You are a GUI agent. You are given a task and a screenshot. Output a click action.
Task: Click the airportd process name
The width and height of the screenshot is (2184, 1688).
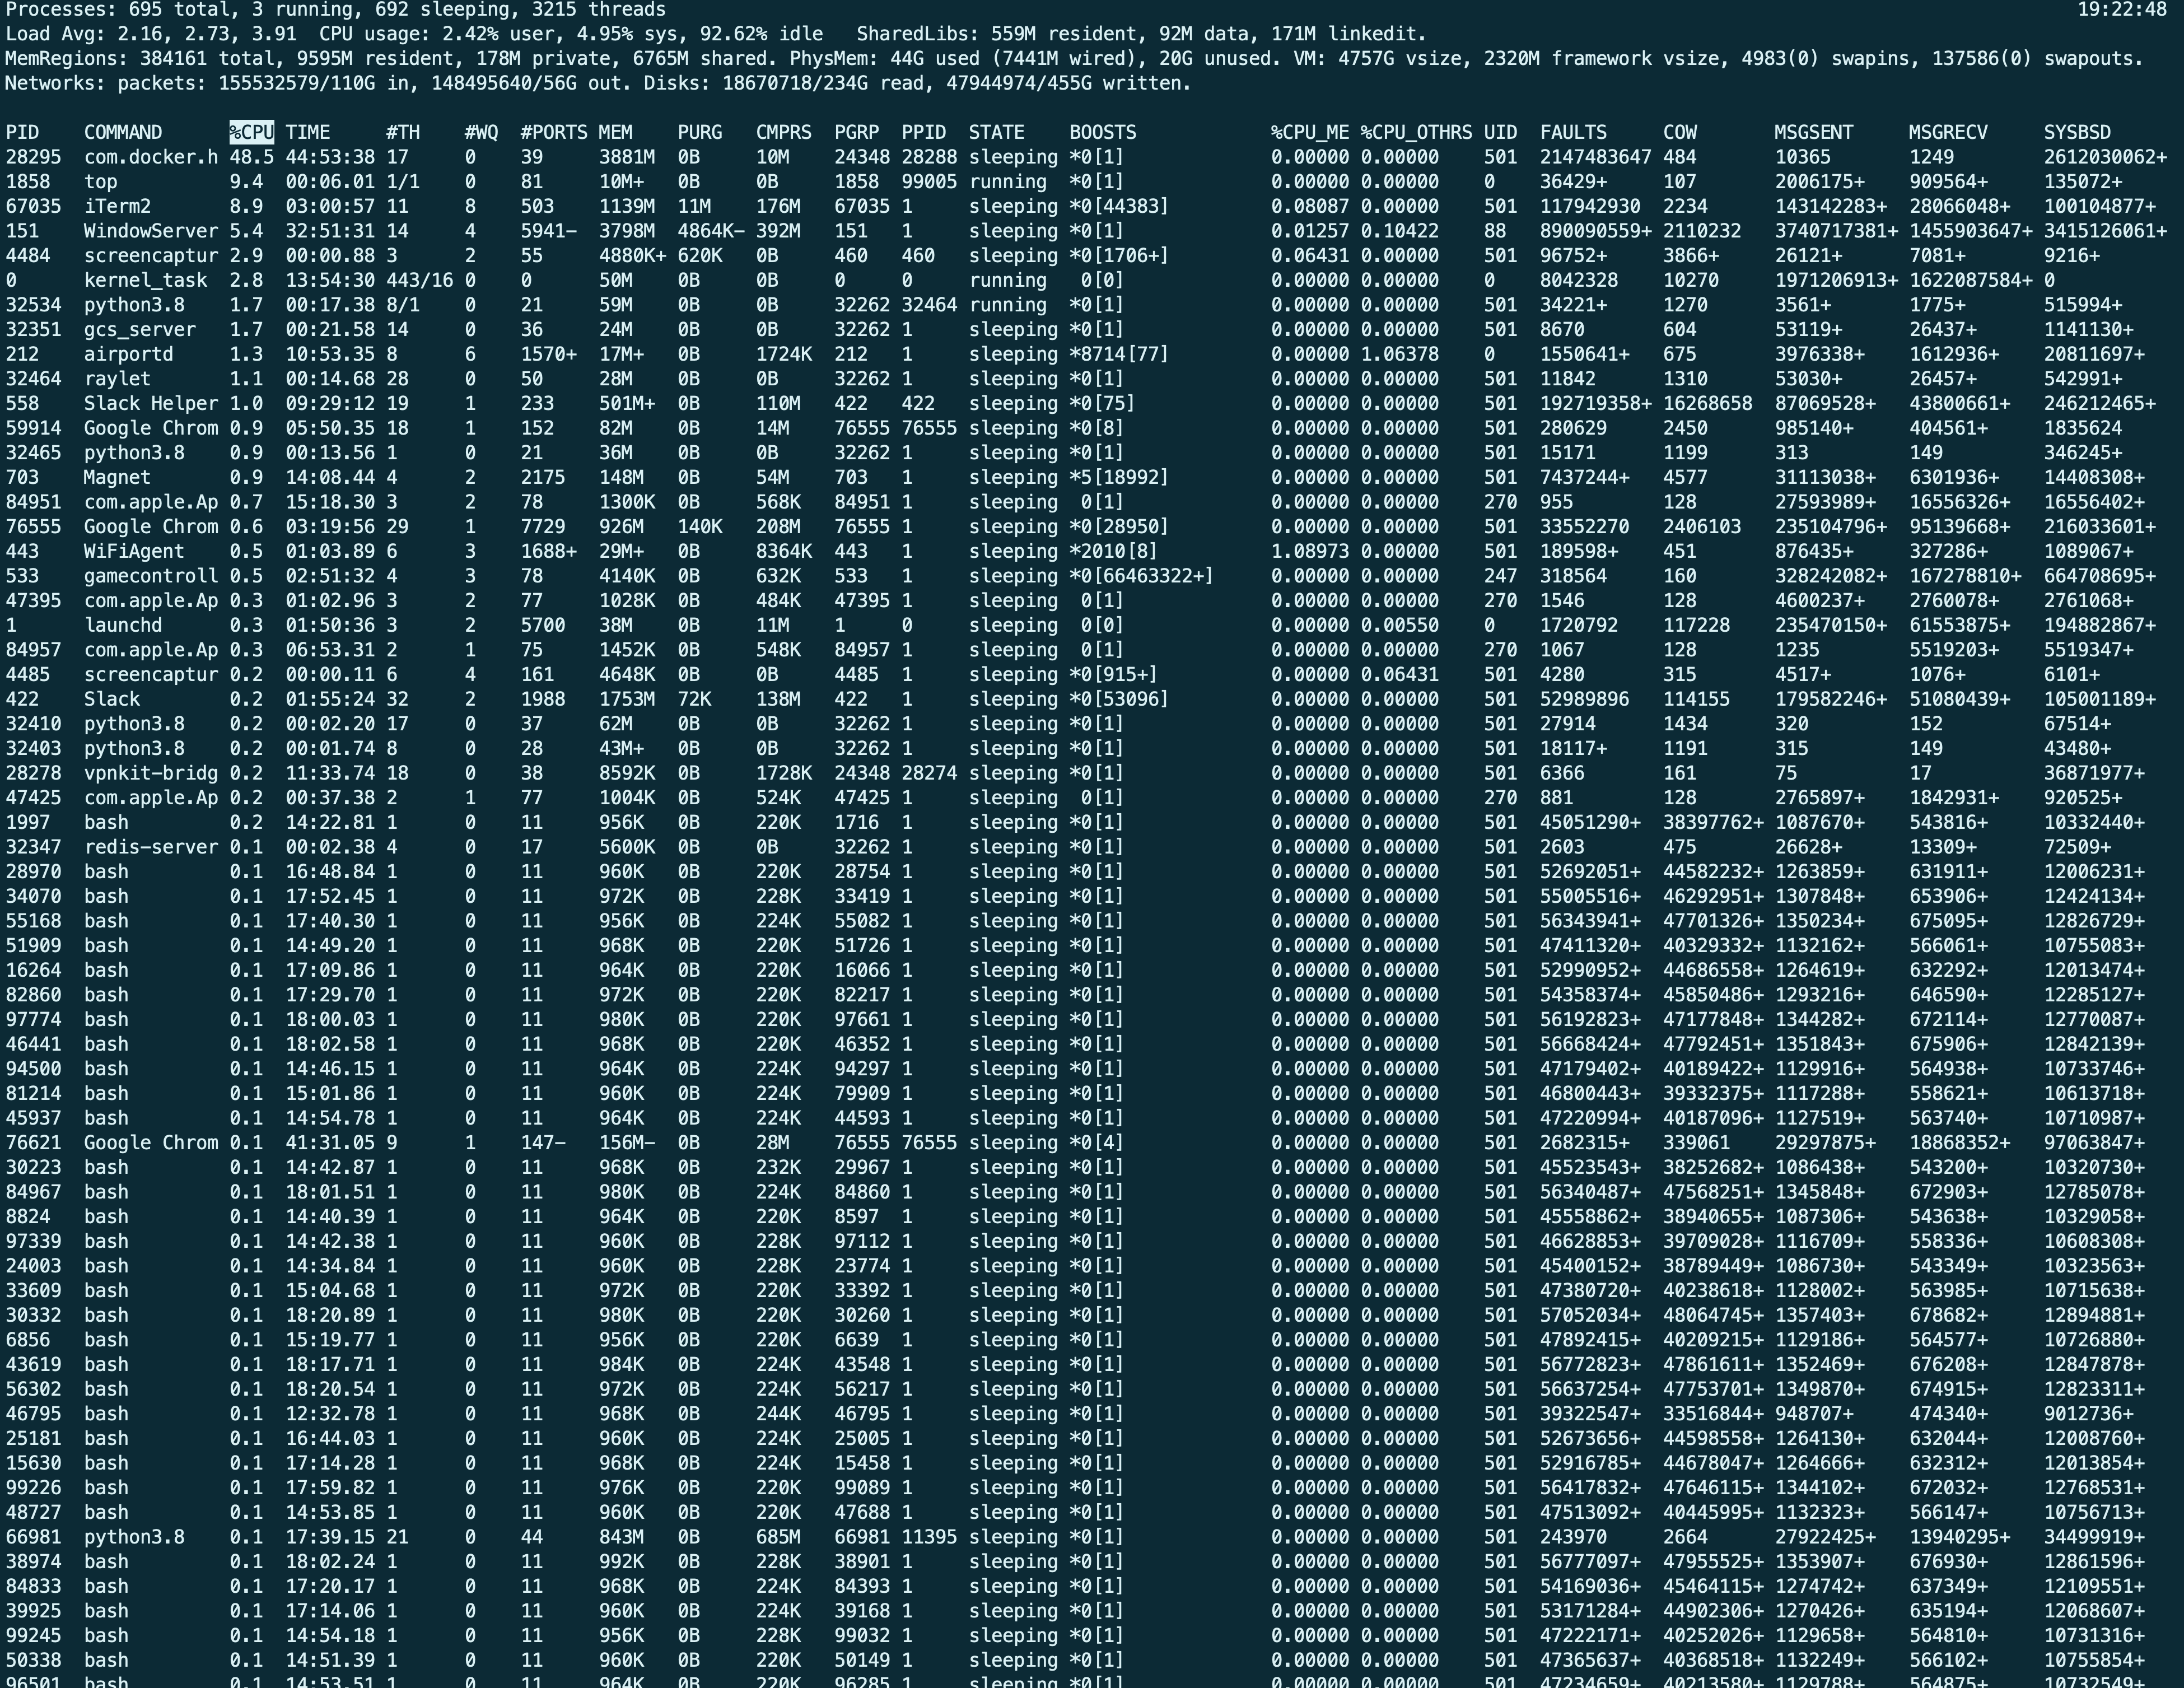tap(128, 354)
